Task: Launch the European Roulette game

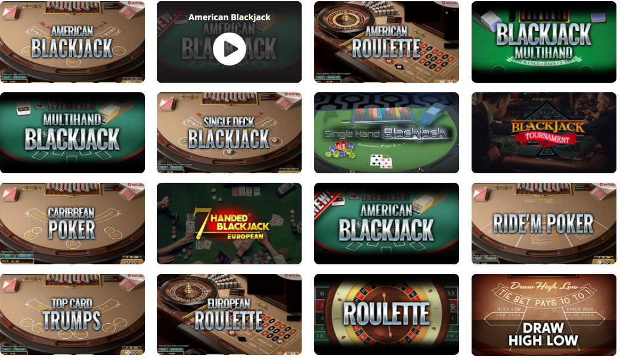Action: (229, 314)
